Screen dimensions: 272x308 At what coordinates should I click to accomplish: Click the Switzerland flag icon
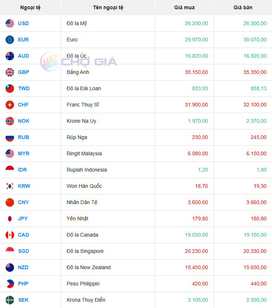10,105
